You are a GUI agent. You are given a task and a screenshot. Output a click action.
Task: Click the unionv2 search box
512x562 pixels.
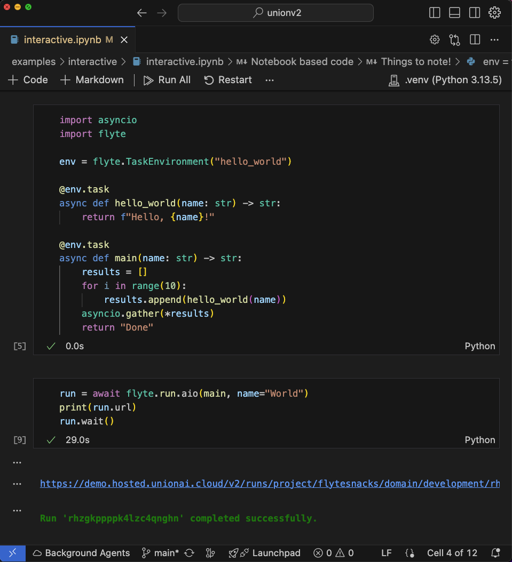(275, 13)
